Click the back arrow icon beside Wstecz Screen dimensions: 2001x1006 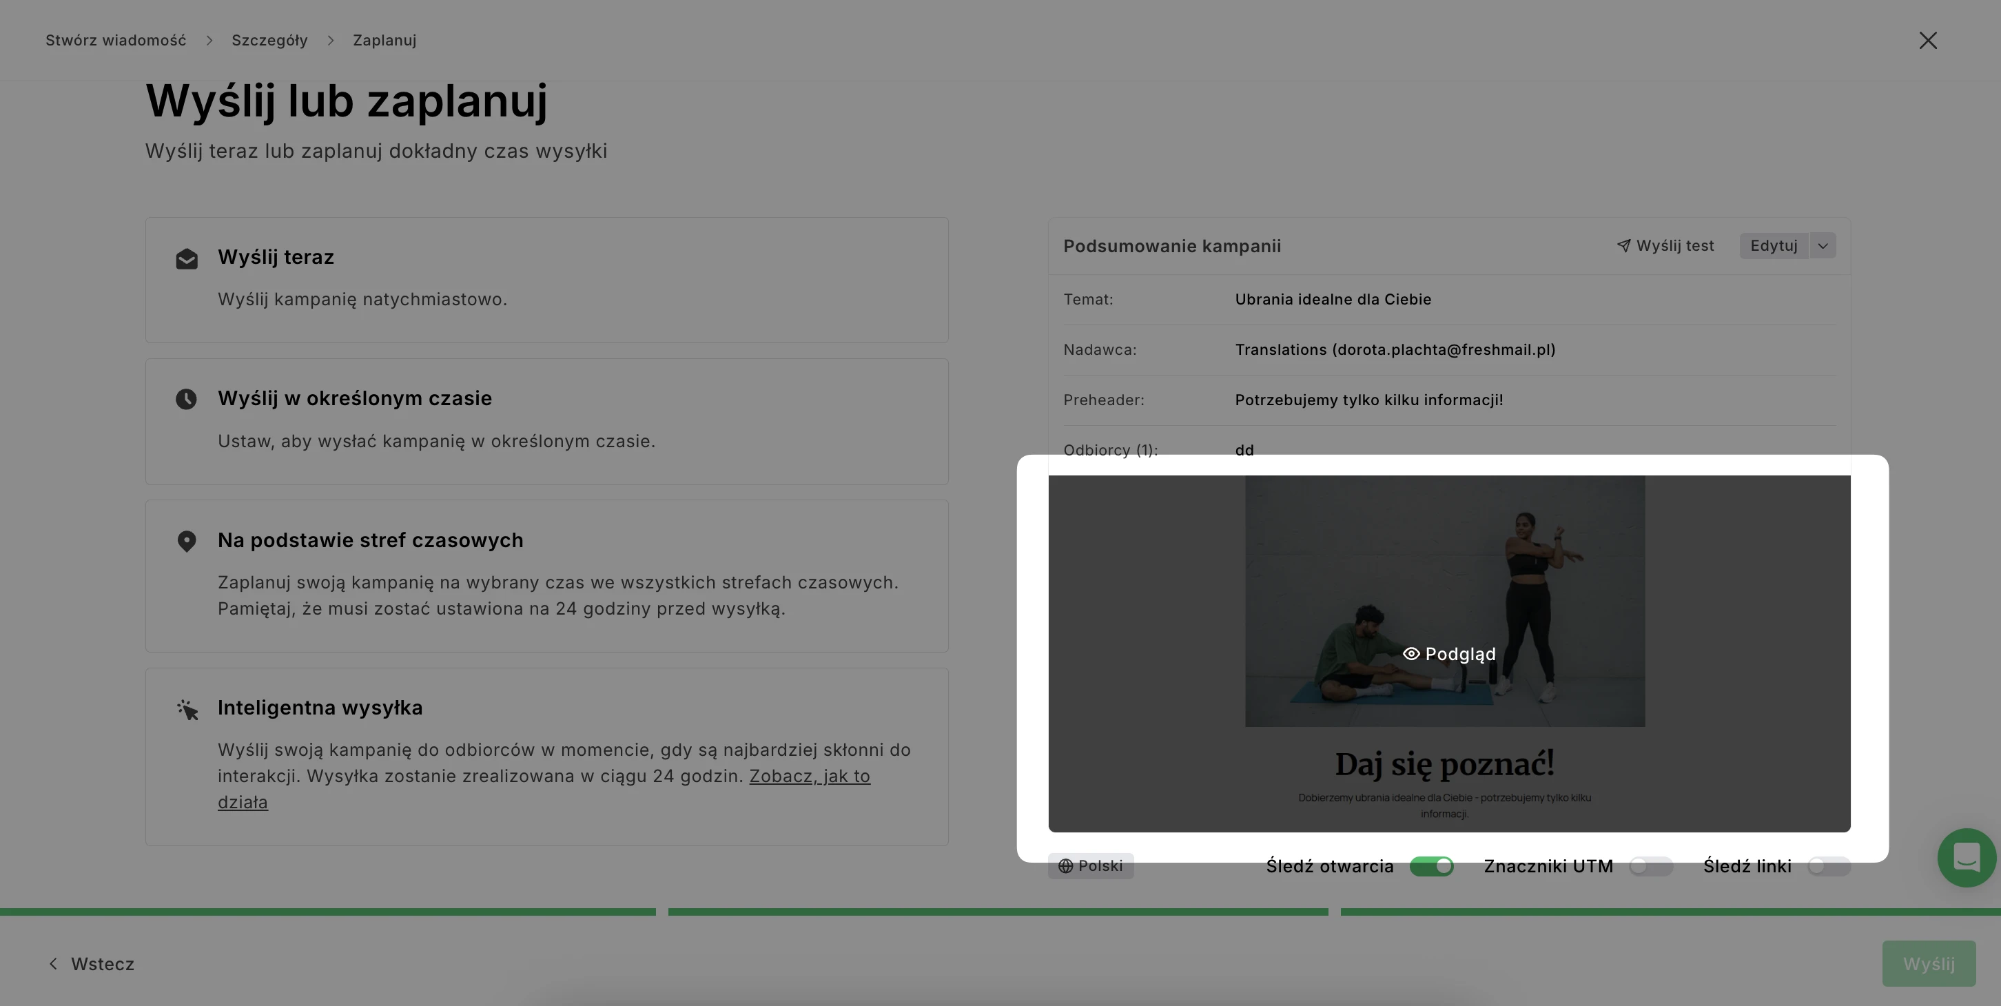point(53,964)
